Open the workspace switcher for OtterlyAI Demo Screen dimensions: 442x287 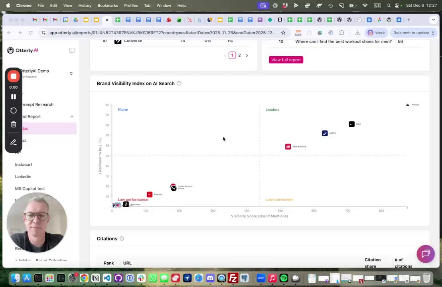point(71,73)
